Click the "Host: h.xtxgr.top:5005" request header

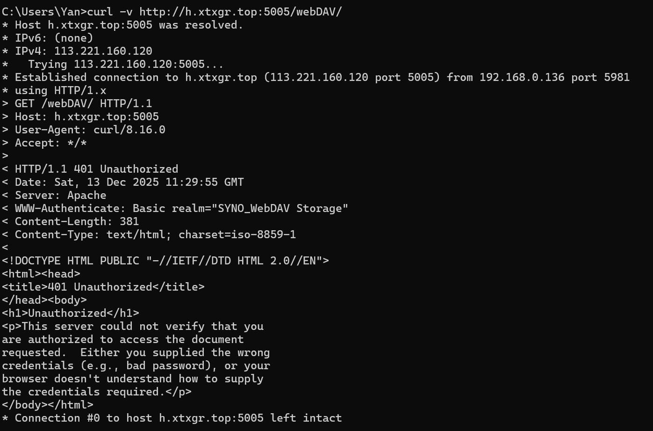pyautogui.click(x=86, y=117)
